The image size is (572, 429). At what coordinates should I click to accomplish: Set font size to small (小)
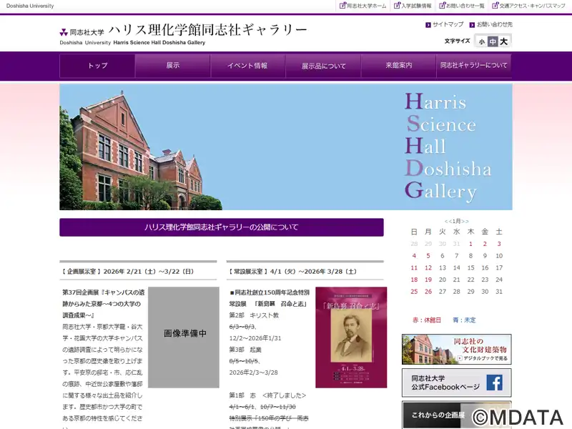482,41
